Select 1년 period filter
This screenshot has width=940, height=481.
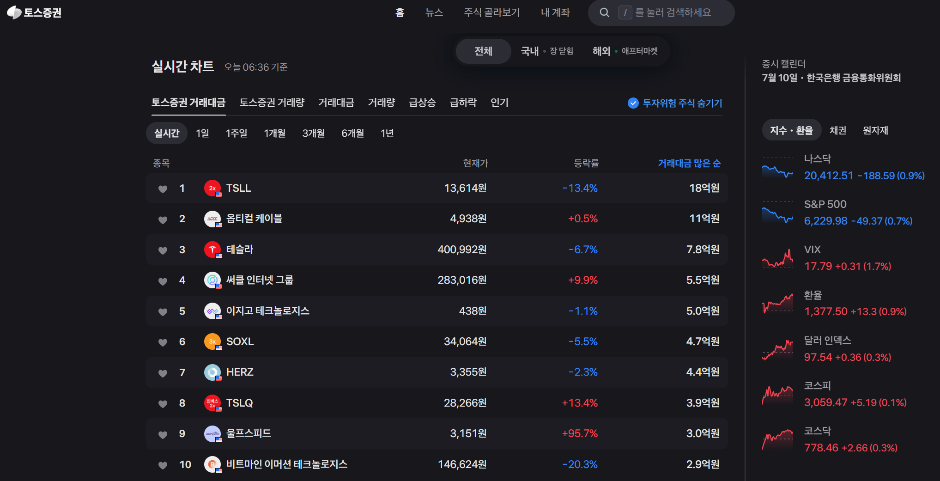[x=387, y=133]
